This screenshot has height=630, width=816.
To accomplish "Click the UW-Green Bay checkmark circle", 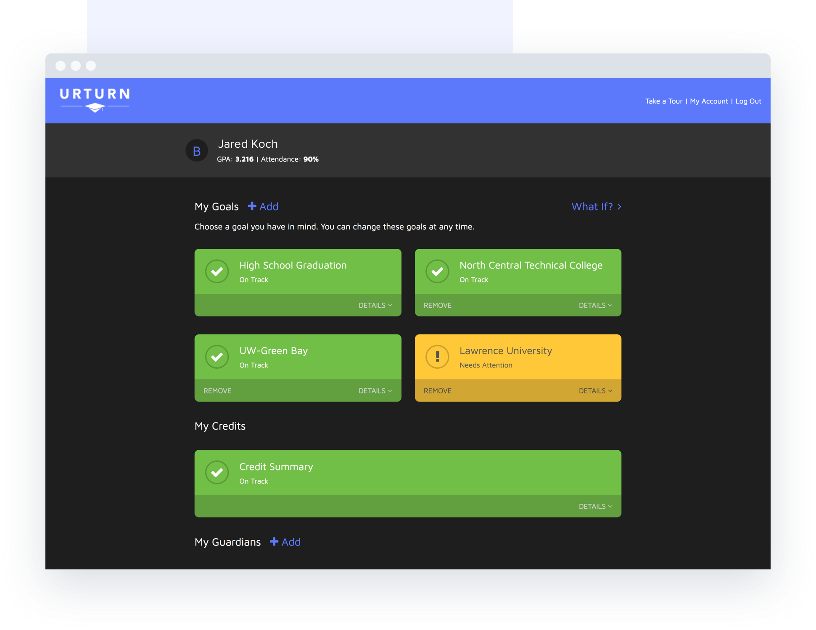I will (217, 357).
